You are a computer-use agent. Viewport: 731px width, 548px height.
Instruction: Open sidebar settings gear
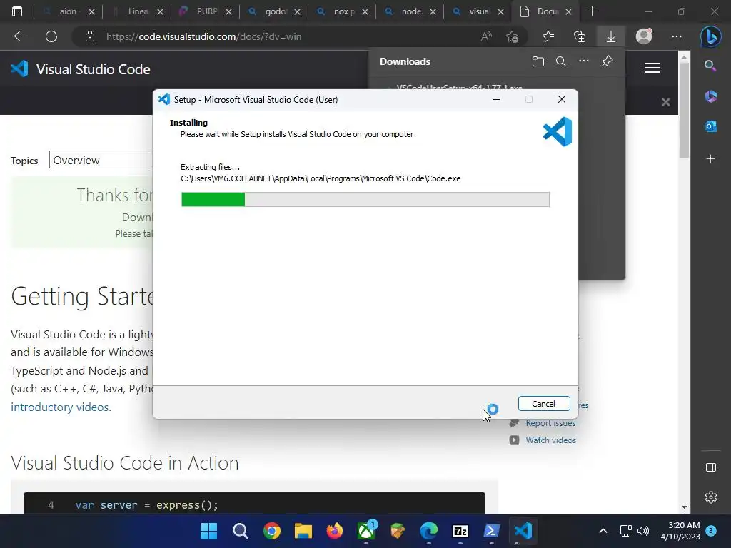[710, 497]
